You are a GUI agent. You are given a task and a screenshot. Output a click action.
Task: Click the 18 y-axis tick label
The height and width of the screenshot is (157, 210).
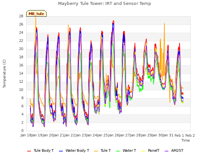tap(21, 57)
